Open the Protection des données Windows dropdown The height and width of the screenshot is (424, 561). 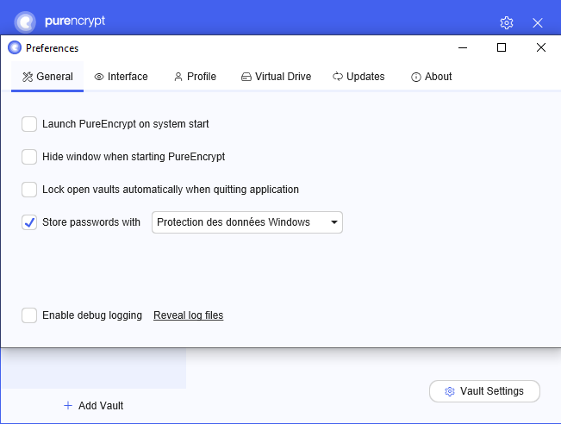(x=247, y=222)
